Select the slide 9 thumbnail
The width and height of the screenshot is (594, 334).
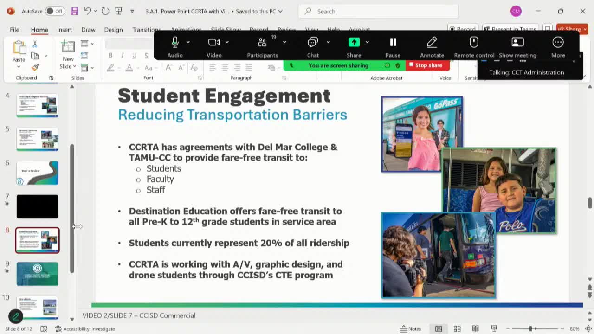[38, 274]
